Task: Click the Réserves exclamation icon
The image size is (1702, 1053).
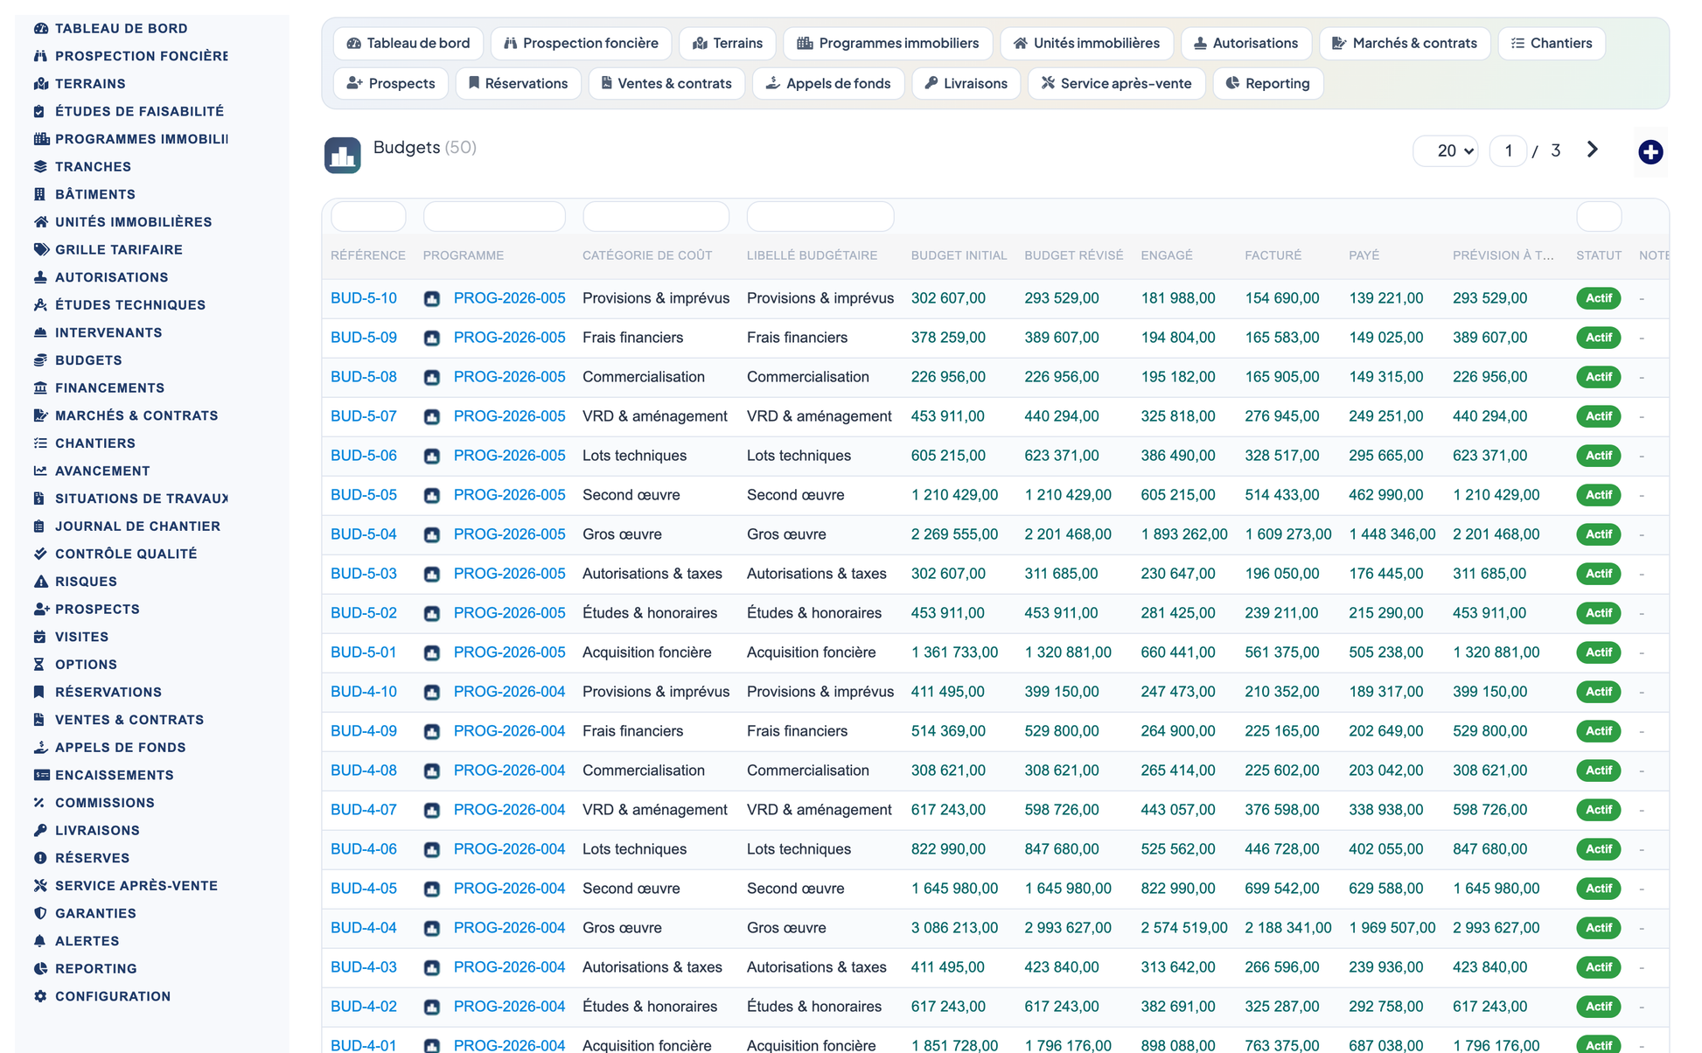Action: coord(40,858)
